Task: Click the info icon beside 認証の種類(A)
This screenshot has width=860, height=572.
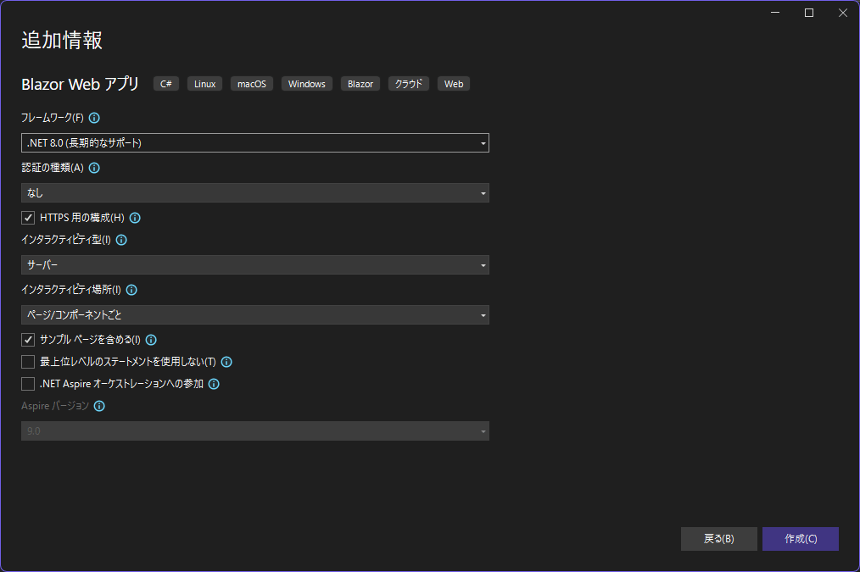Action: 94,168
